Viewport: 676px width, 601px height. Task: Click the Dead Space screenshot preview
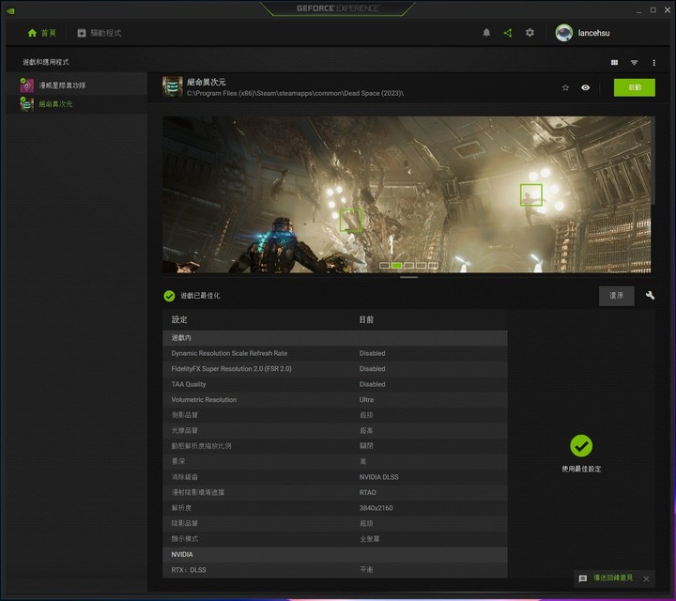[407, 194]
